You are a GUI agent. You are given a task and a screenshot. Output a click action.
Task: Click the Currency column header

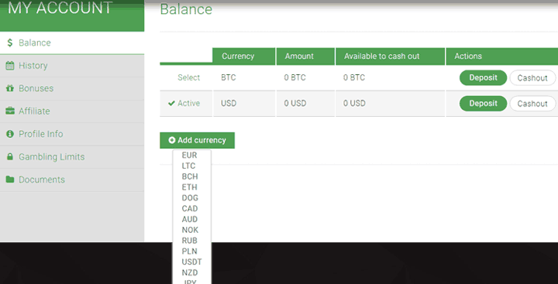click(x=244, y=56)
